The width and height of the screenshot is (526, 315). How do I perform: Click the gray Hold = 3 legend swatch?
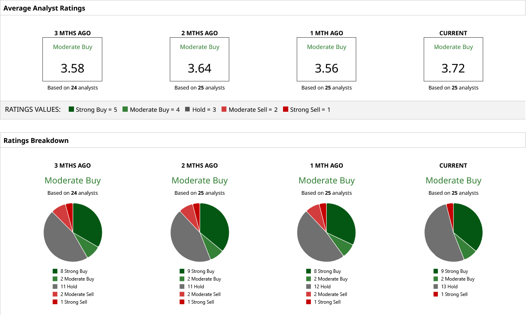(x=188, y=109)
